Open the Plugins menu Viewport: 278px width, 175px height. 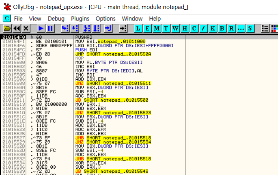(80, 19)
